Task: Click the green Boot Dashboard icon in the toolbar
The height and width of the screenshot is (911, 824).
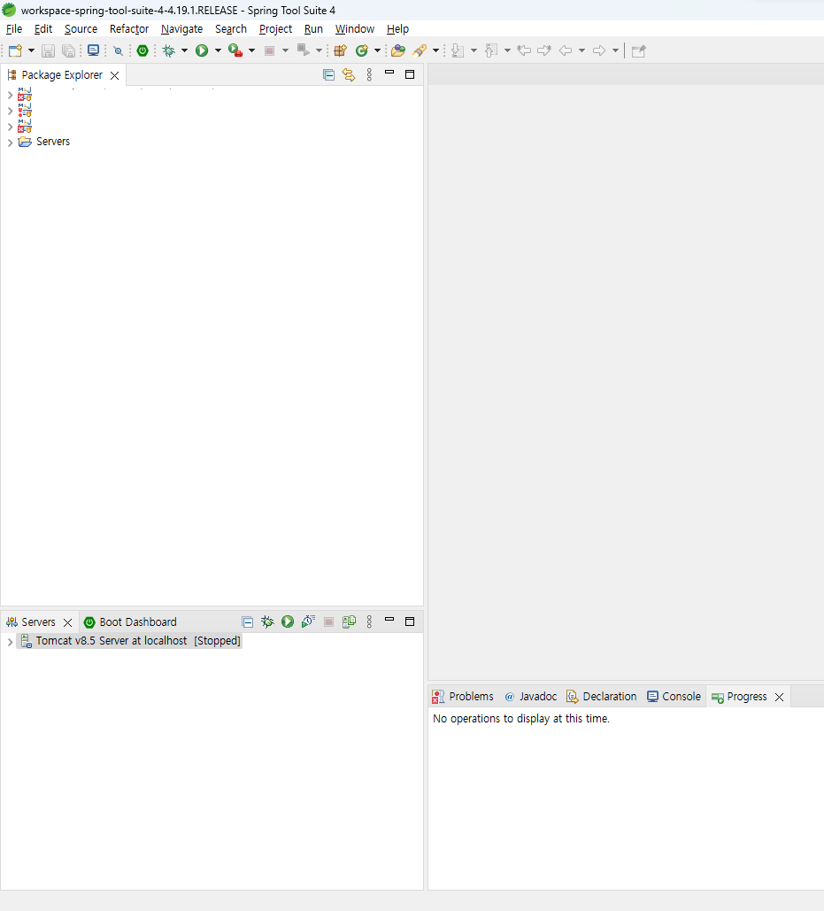Action: (x=142, y=50)
